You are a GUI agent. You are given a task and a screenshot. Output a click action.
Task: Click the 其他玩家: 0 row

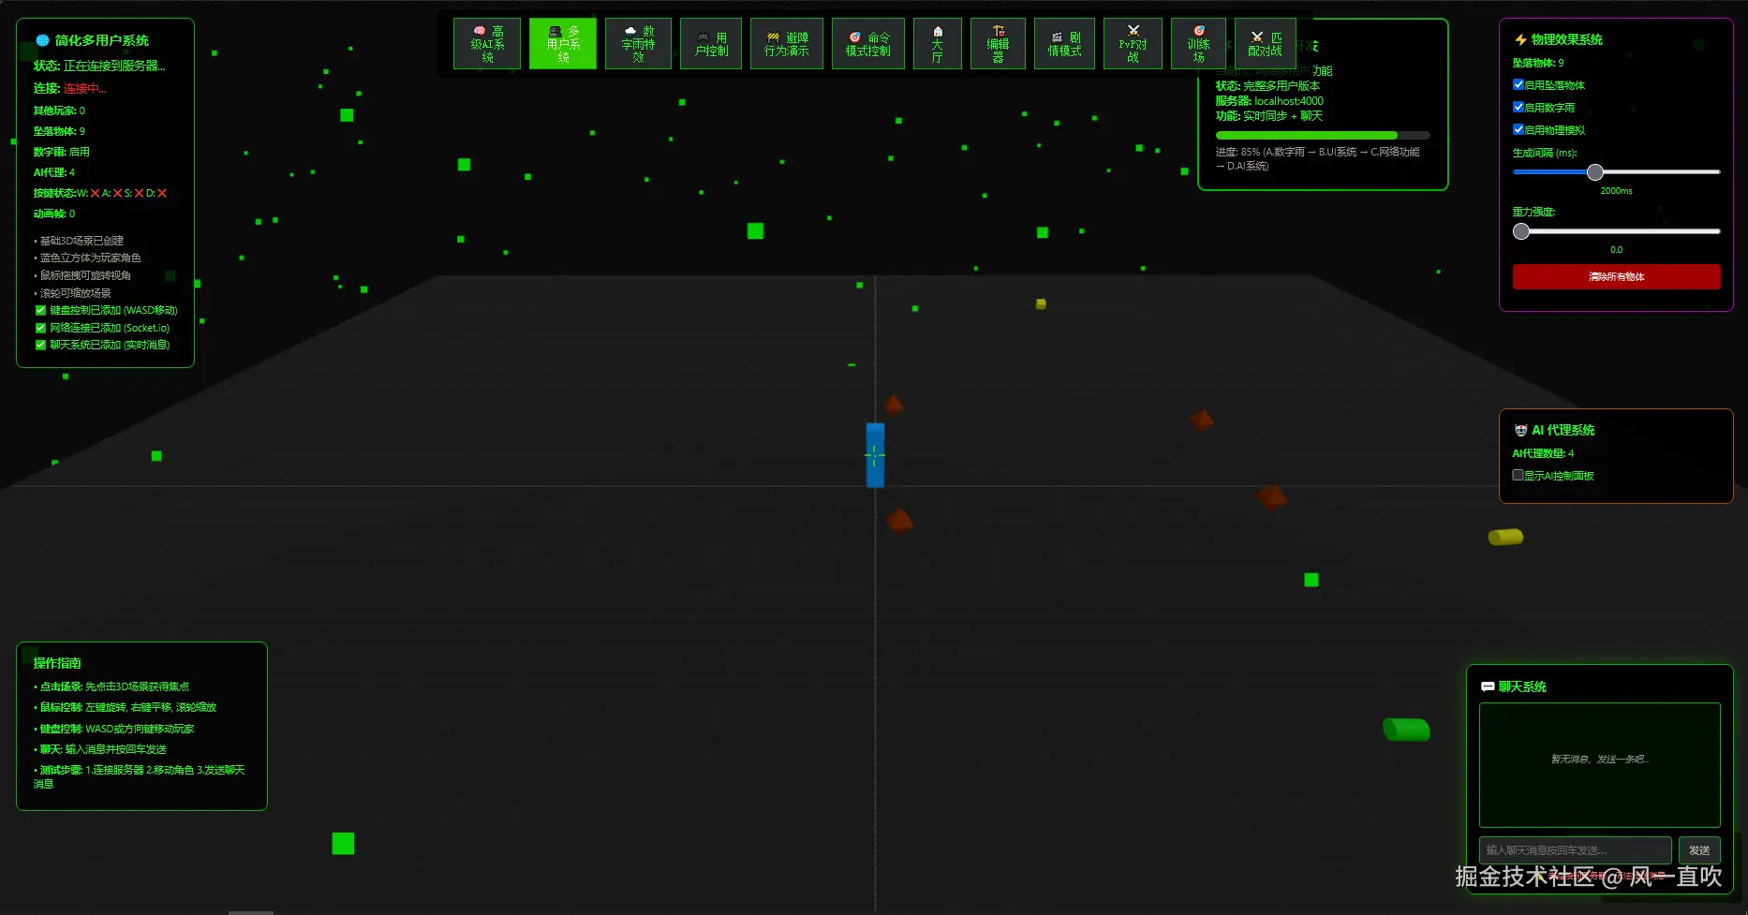tap(59, 111)
